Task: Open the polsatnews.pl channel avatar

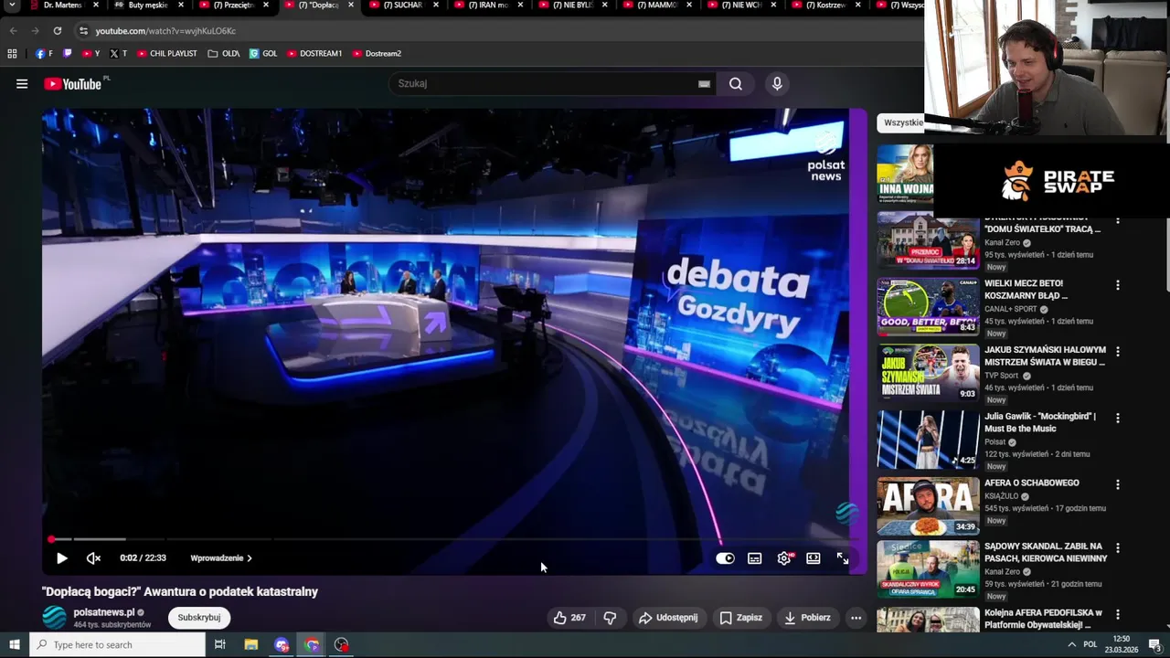Action: 55,618
